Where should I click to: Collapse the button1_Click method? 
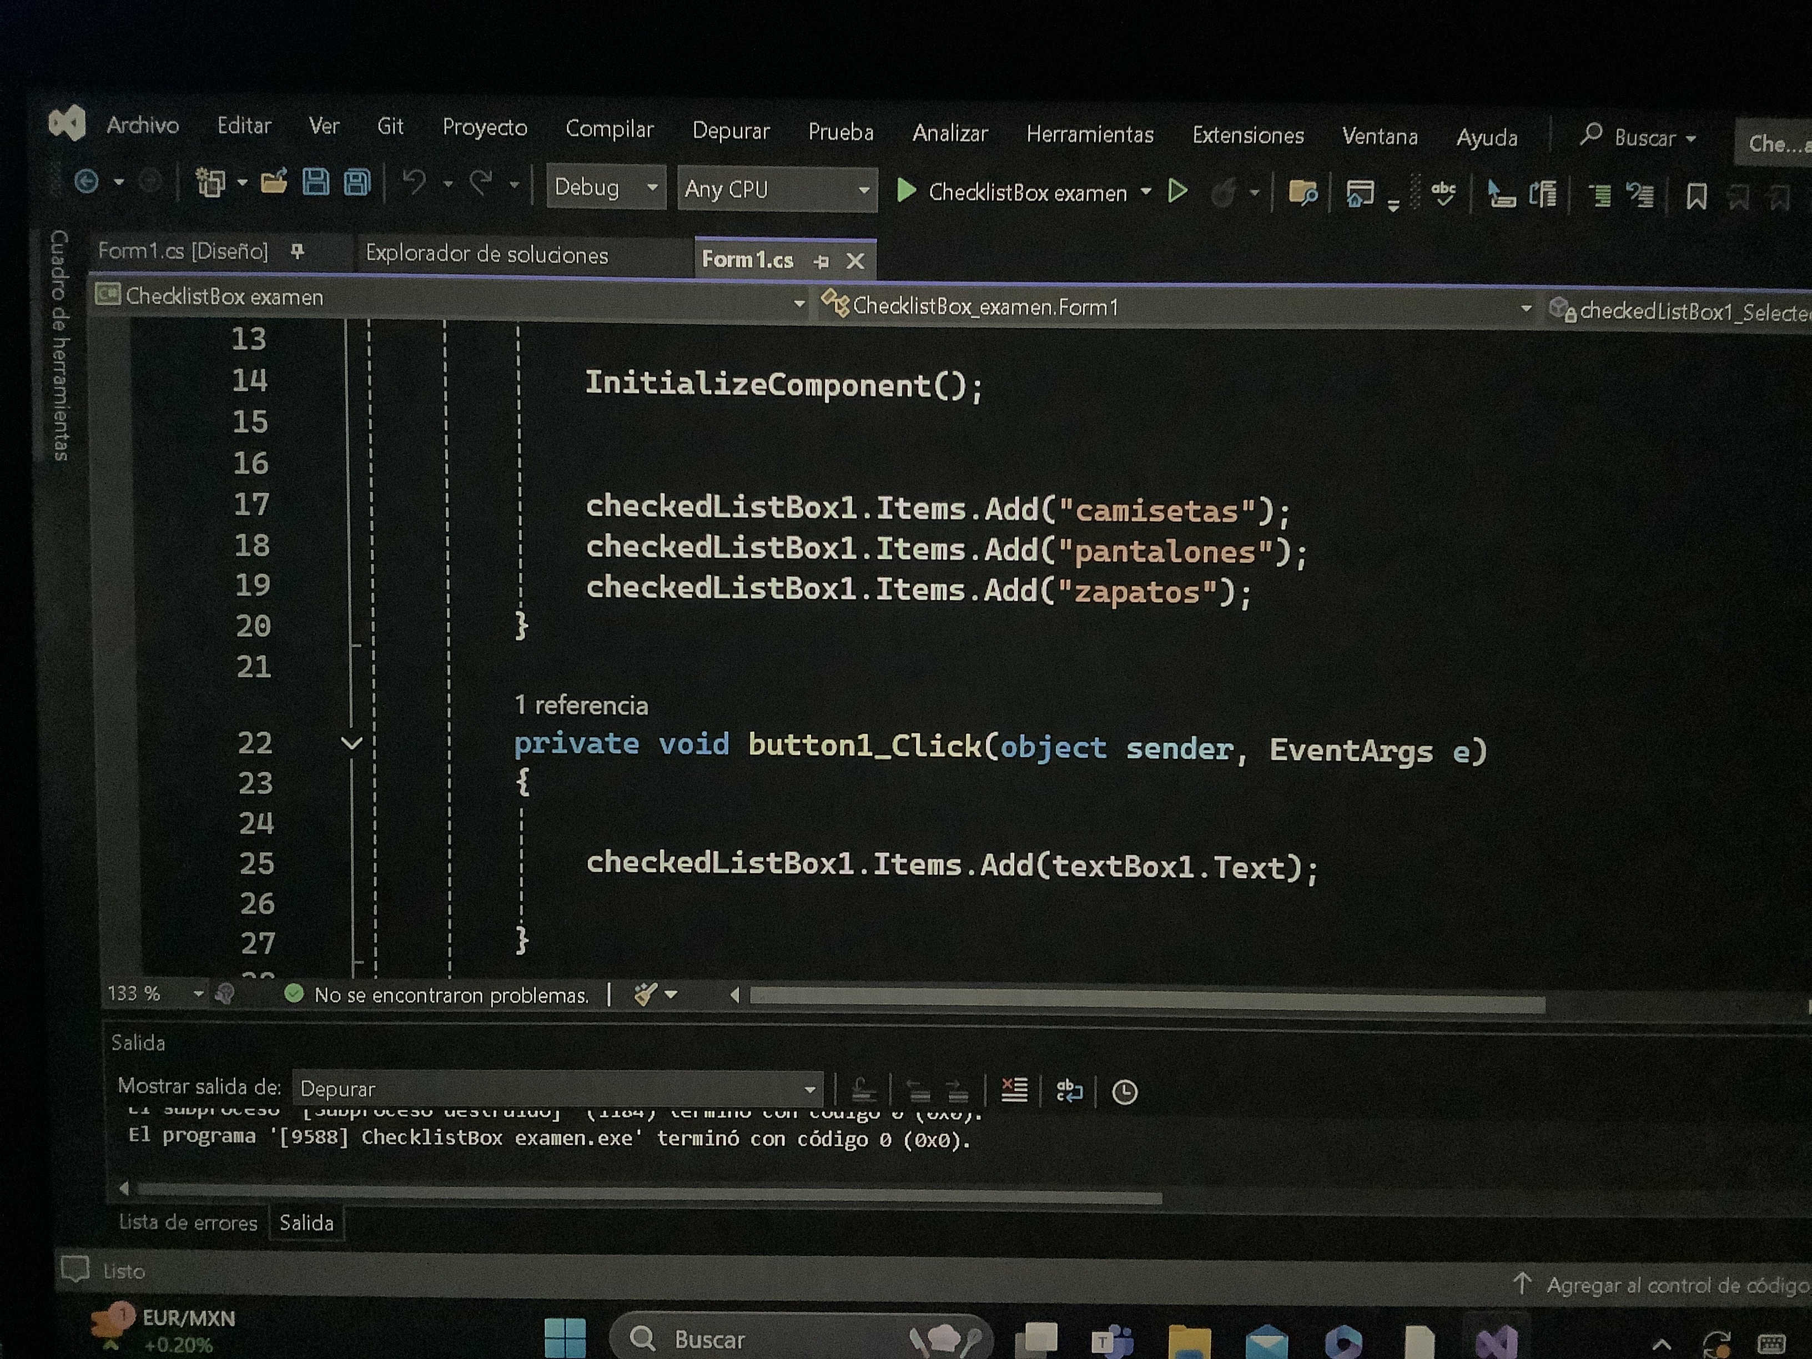pos(351,743)
